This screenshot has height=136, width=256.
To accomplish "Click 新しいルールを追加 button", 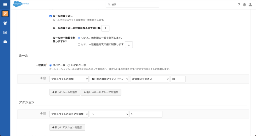I will tap(65, 92).
